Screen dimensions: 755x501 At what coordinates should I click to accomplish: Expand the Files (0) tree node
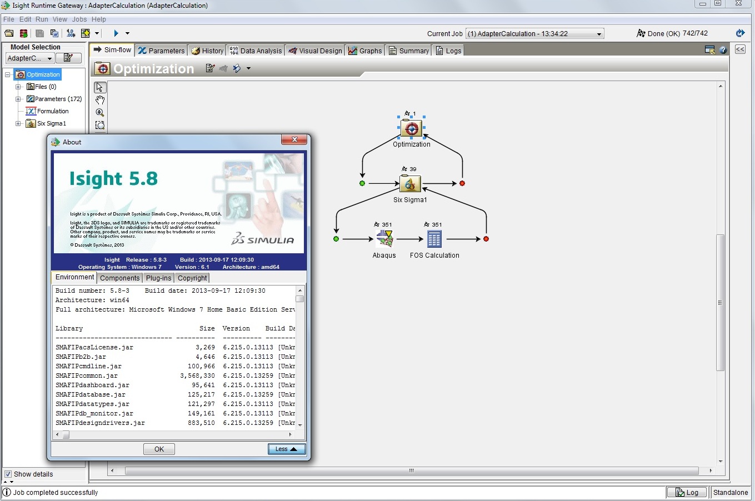click(x=18, y=87)
